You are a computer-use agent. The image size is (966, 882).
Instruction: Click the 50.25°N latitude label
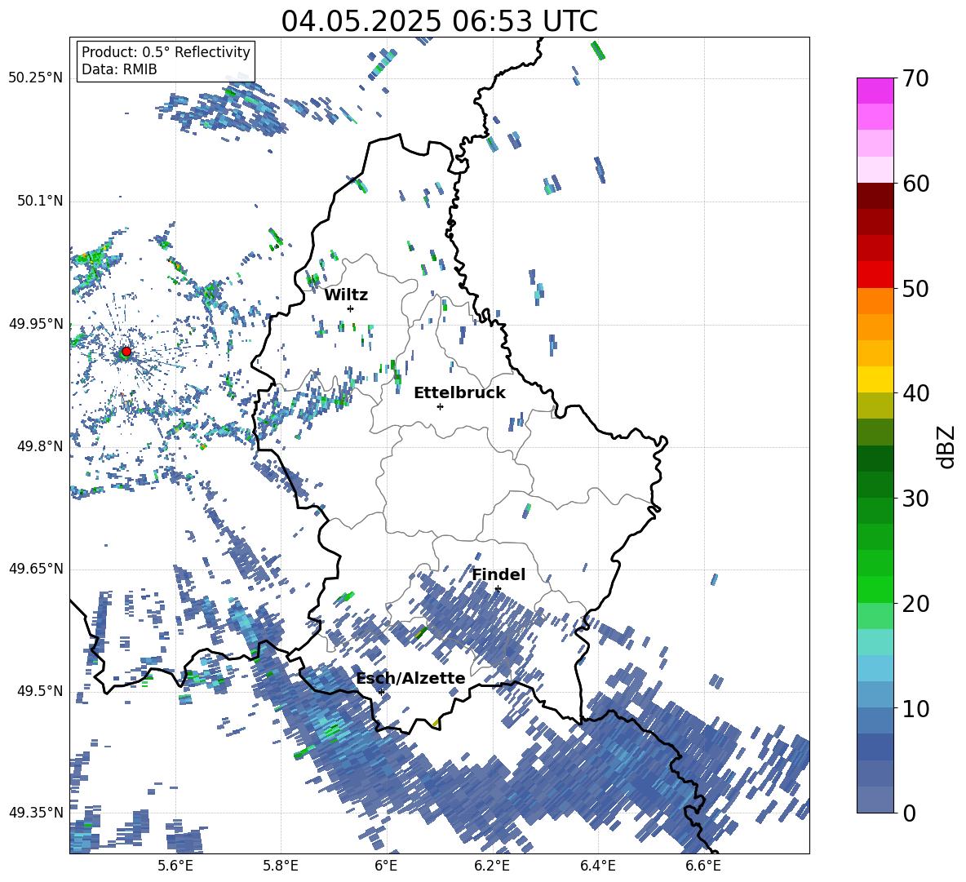pos(36,78)
